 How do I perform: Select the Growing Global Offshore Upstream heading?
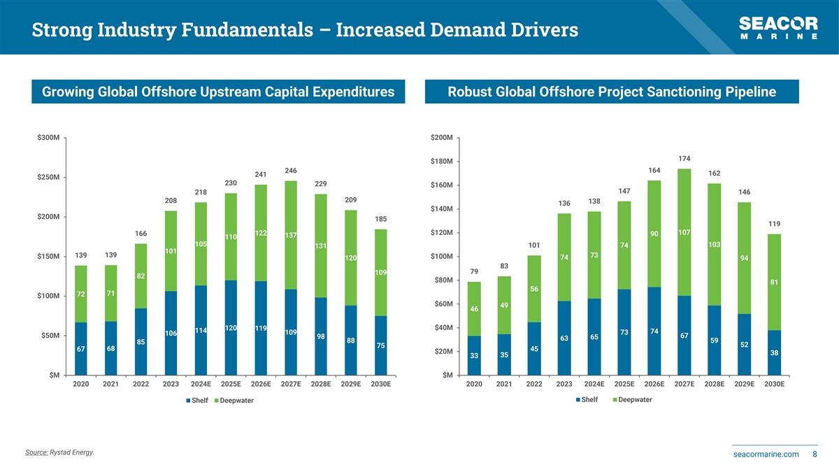tap(218, 92)
